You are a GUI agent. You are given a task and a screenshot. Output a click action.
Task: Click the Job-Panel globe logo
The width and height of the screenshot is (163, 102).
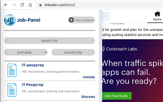coord(10,20)
